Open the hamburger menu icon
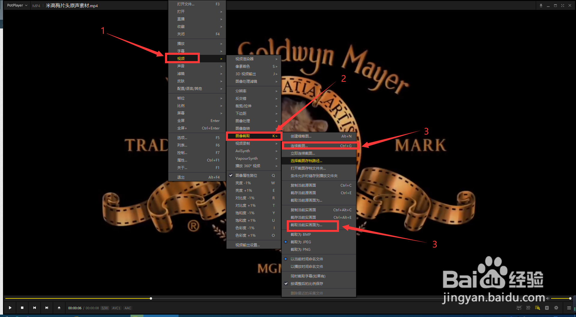The image size is (576, 317). [569, 308]
